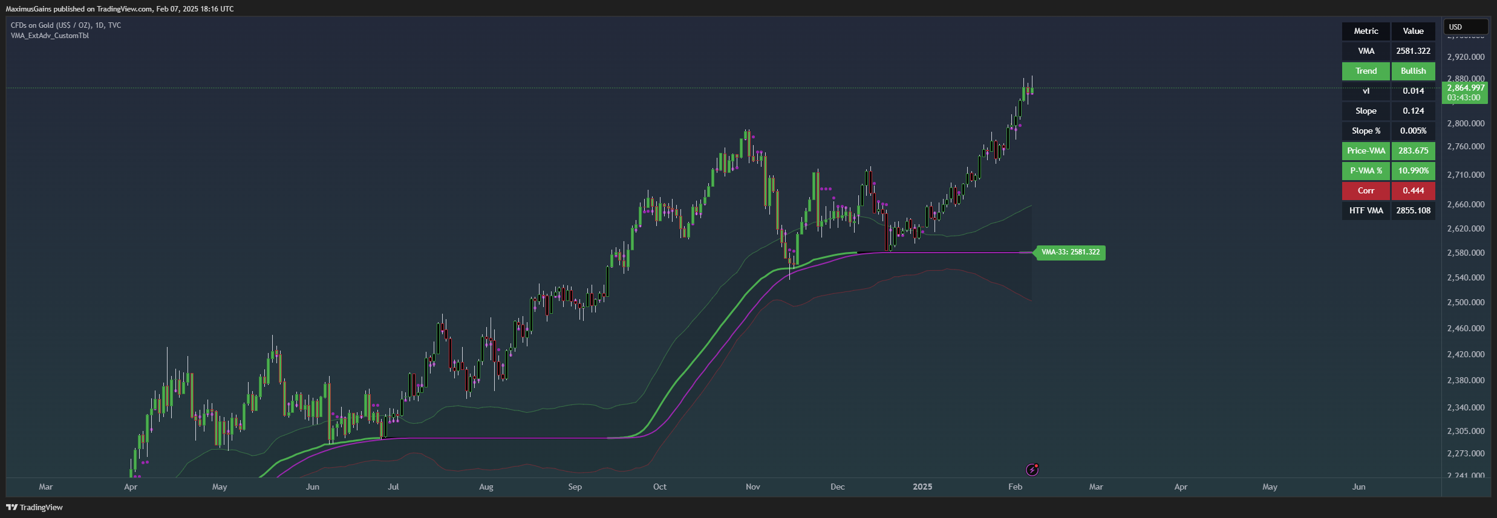The image size is (1497, 518).
Task: Click the Price-VMA label cell
Action: (x=1366, y=151)
